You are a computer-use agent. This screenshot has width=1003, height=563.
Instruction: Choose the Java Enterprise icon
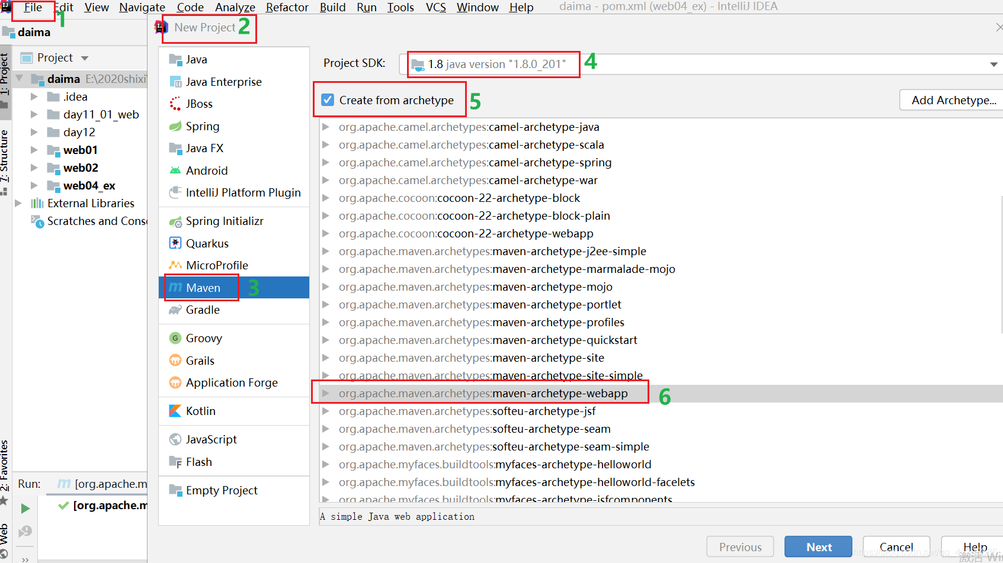coord(175,82)
